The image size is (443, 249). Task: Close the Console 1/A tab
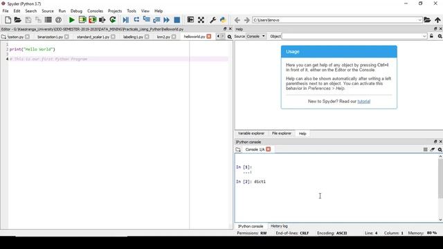pos(269,149)
